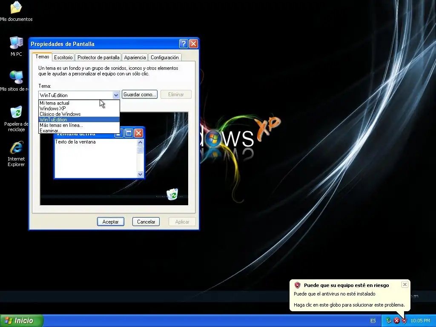Select Clásico de Windows theme

(79, 114)
